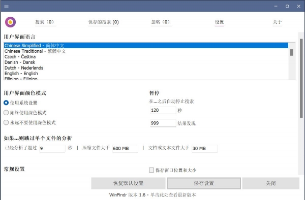Open the WinFindr 版本 1.6 latest version link

pos(152,195)
